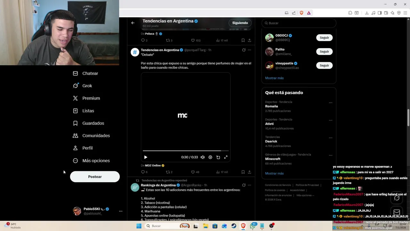Open more options on the "Debate" tweet
Viewport: 410px width, 231px height.
[x=250, y=50]
